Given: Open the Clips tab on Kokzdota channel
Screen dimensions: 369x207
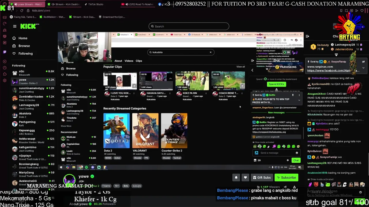Looking at the screenshot, I should [x=139, y=61].
